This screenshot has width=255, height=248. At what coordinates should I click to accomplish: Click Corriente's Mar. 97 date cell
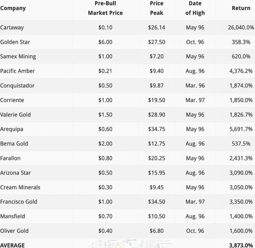point(195,100)
